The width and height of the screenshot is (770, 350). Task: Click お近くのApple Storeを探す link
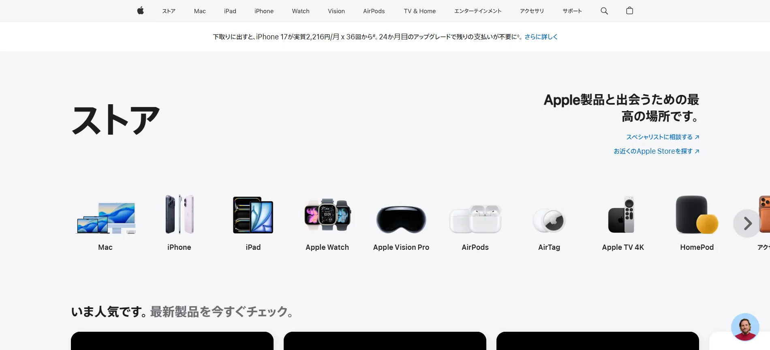(x=657, y=151)
